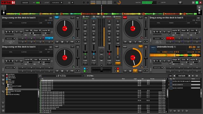Click TAP on the upper-left deck
Viewport: 203px width, 114px height.
pos(50,18)
